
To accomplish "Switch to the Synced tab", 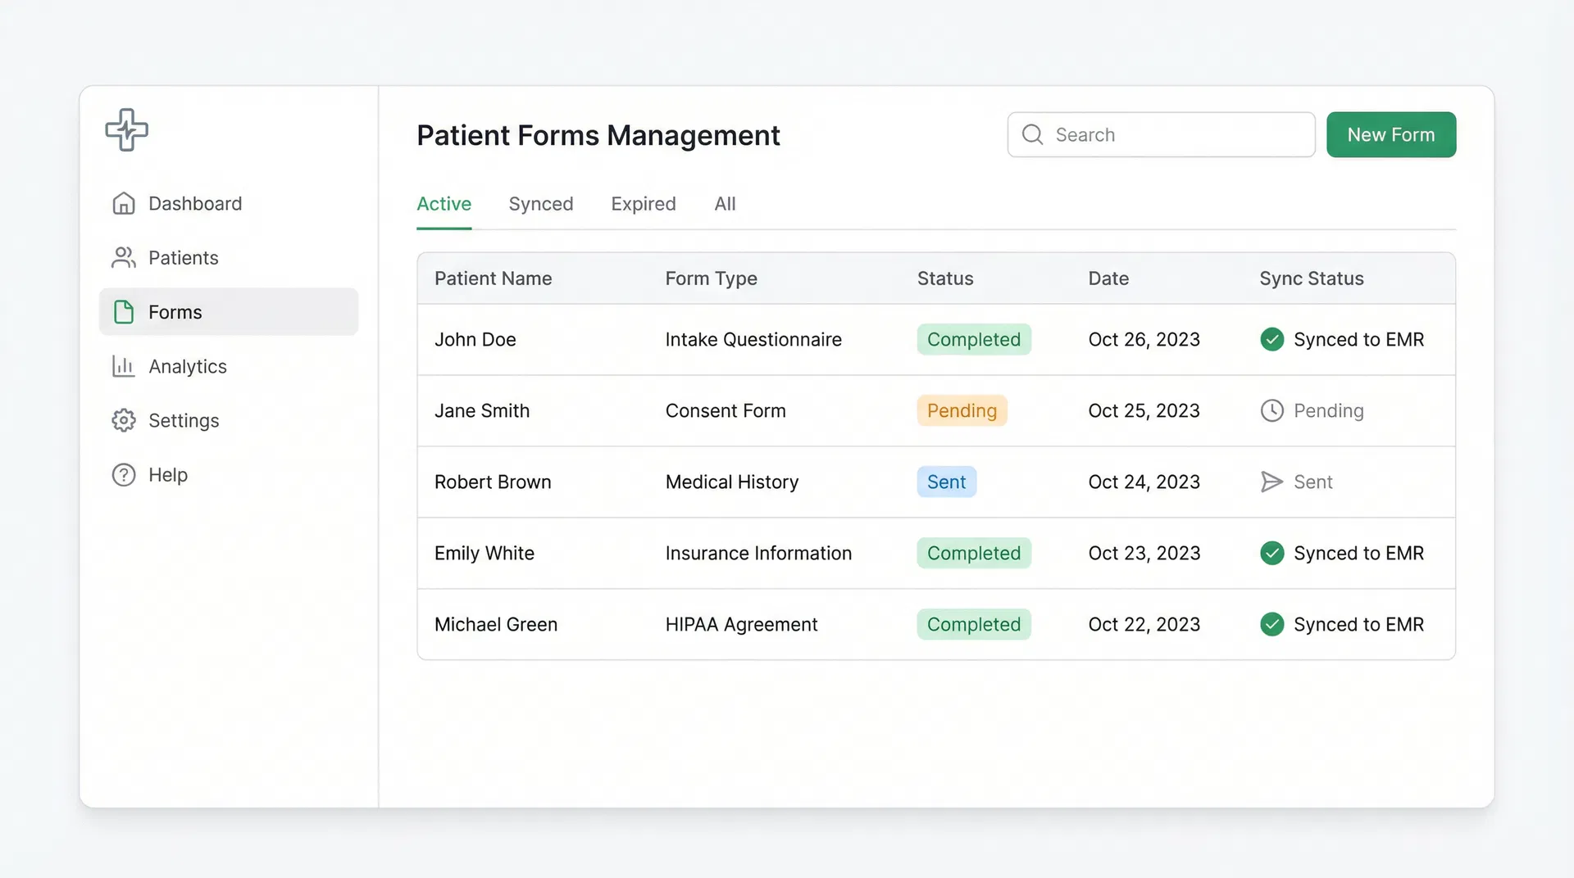I will click(541, 204).
